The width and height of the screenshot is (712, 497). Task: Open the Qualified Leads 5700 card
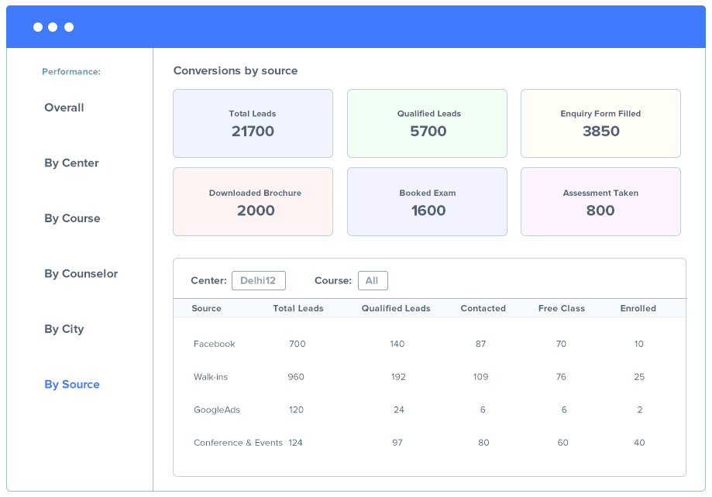pos(428,124)
